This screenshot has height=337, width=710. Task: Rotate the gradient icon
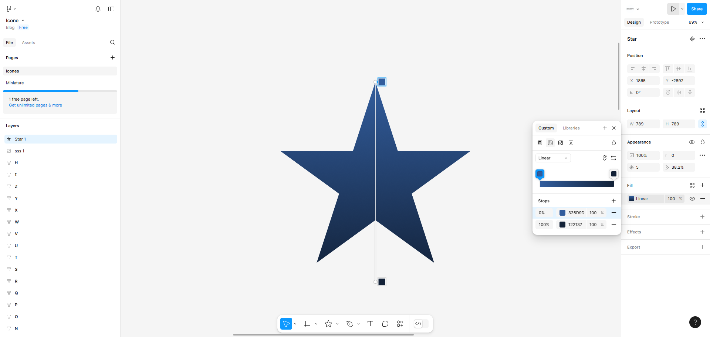click(605, 158)
